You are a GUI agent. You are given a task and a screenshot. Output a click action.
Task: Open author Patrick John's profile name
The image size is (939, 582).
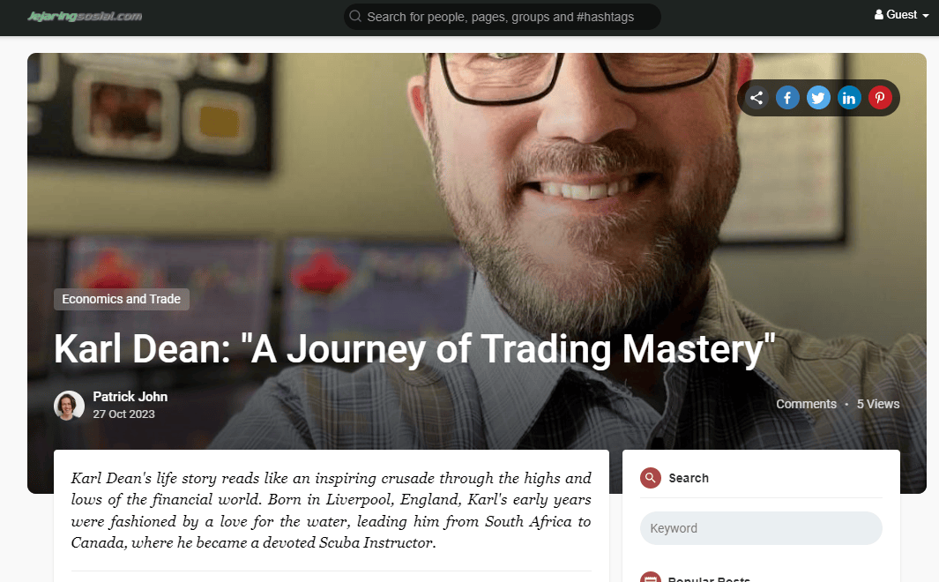click(130, 397)
